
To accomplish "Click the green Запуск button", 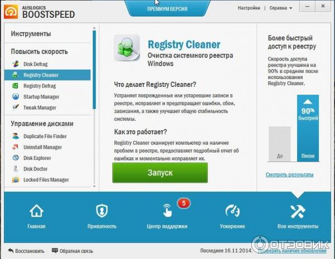I will click(x=160, y=173).
